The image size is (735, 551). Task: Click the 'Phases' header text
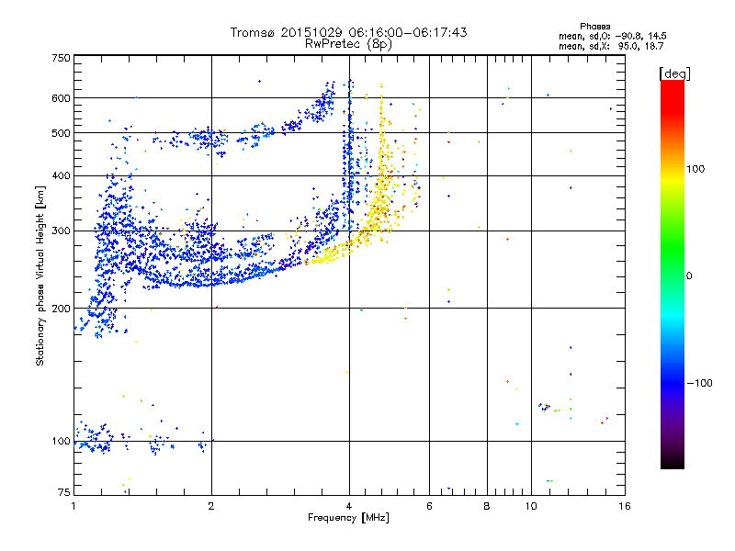[594, 27]
